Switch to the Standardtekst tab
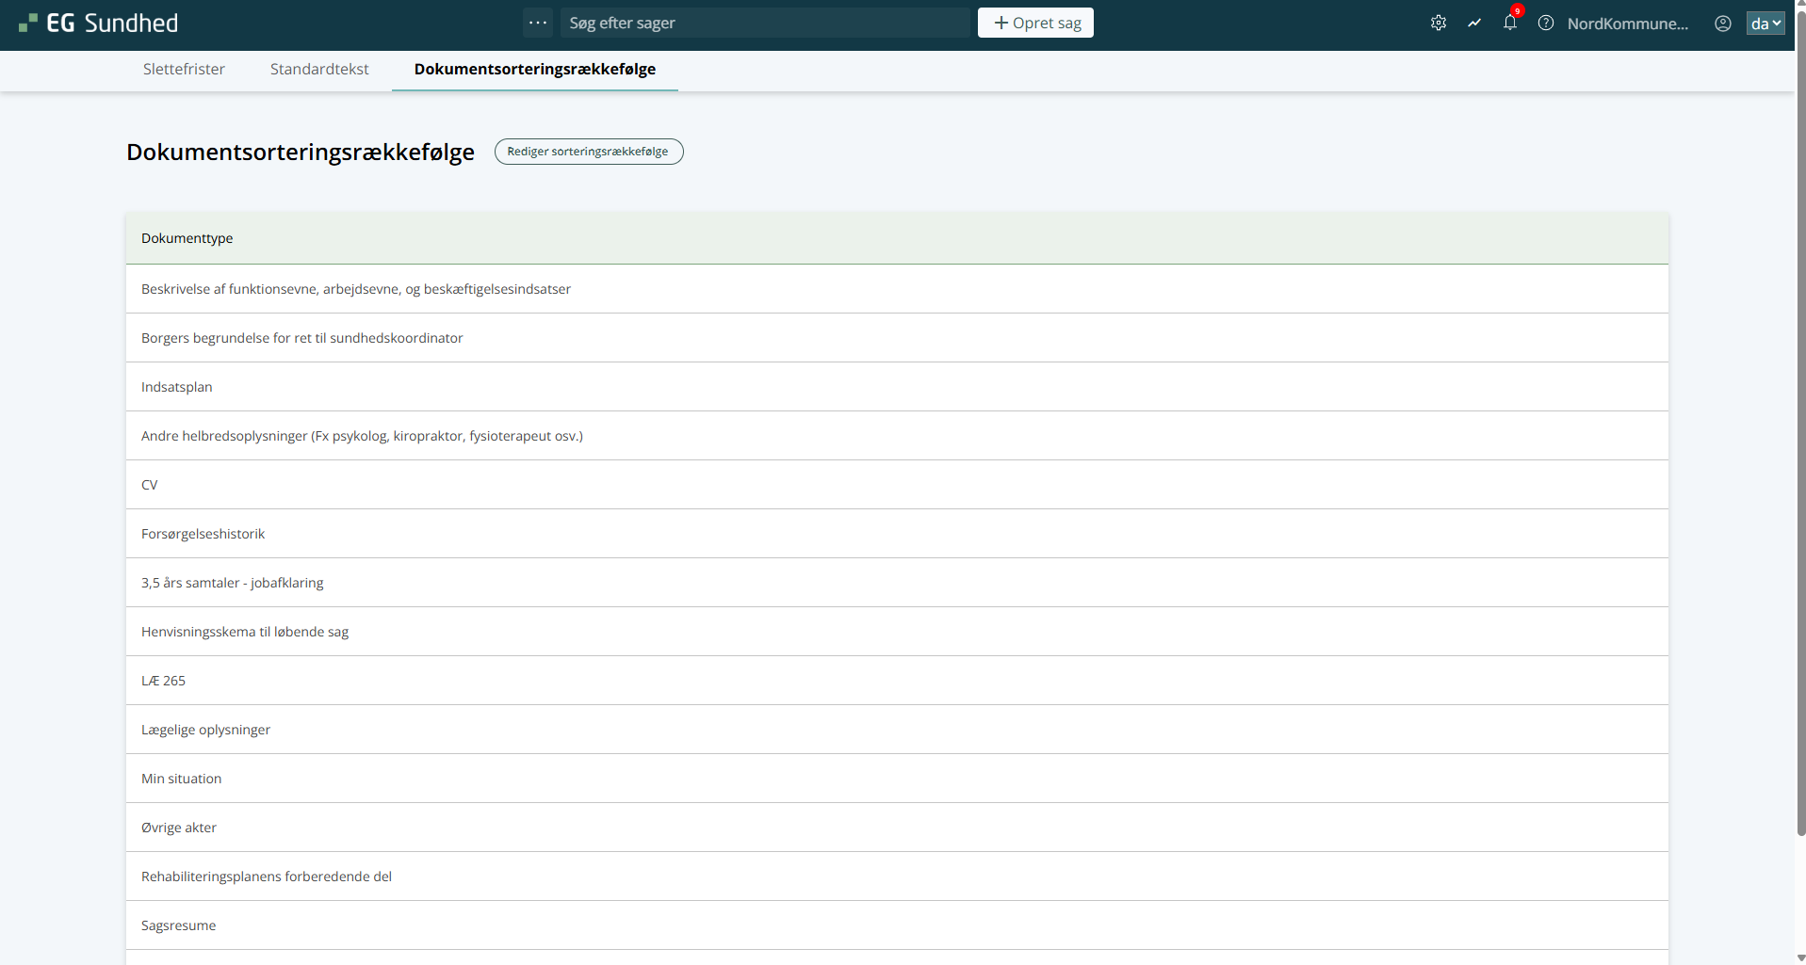 point(319,69)
